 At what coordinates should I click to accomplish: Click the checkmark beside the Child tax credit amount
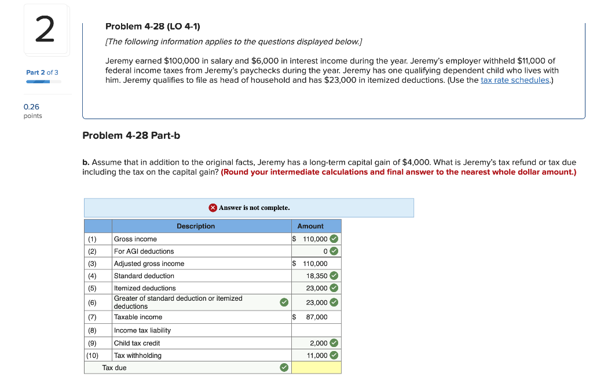pyautogui.click(x=335, y=342)
